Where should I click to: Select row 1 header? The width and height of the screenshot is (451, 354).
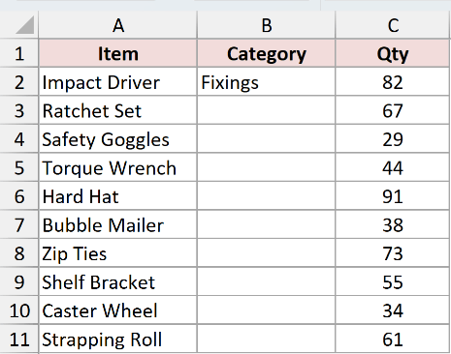coord(19,53)
